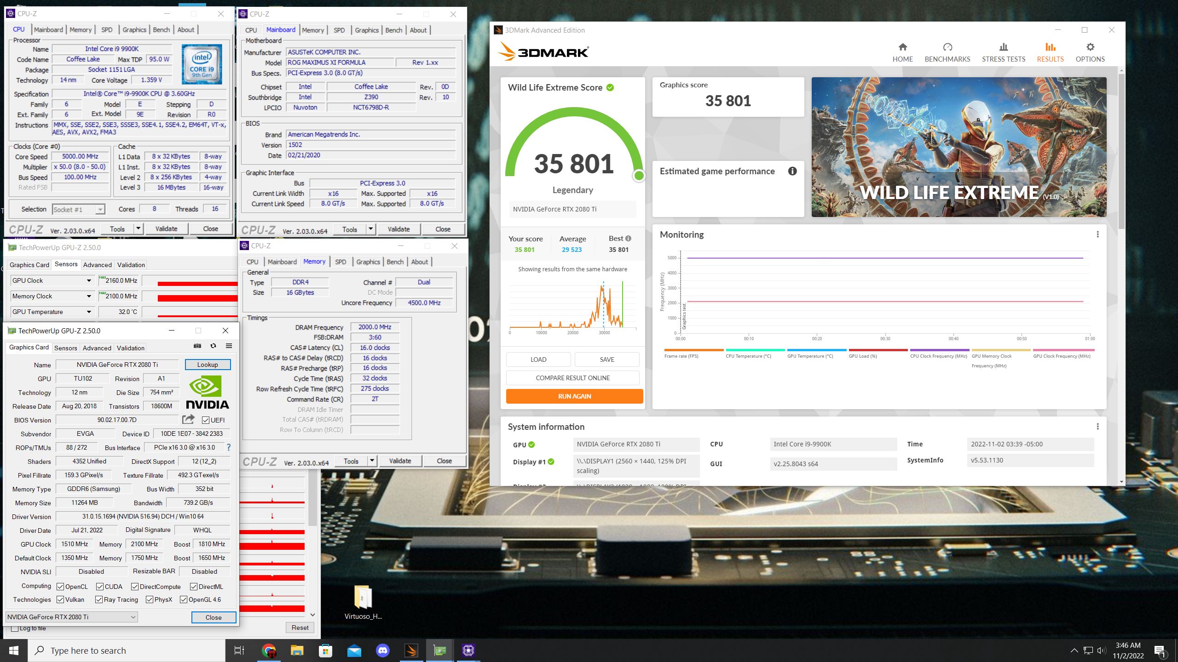
Task: Click COMPARE RESULT ONLINE
Action: (572, 378)
